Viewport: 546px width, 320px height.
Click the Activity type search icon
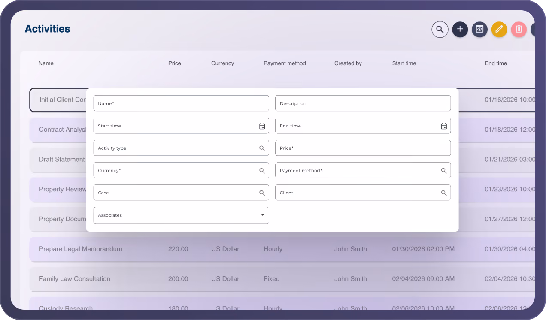pos(262,148)
